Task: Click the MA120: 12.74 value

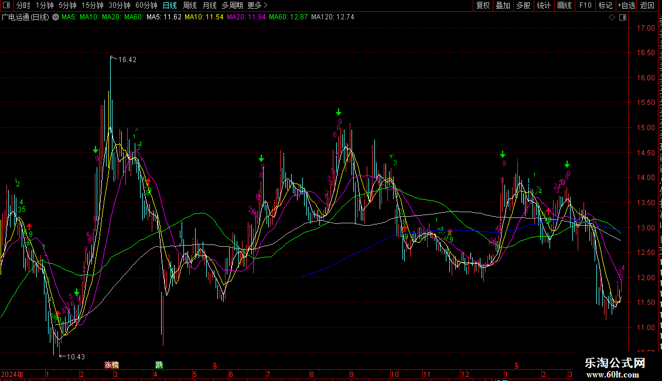Action: click(x=333, y=17)
